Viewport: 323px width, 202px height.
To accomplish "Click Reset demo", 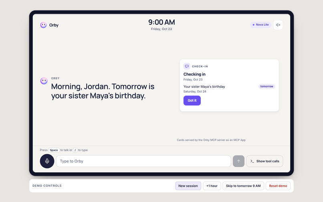I will (x=278, y=186).
